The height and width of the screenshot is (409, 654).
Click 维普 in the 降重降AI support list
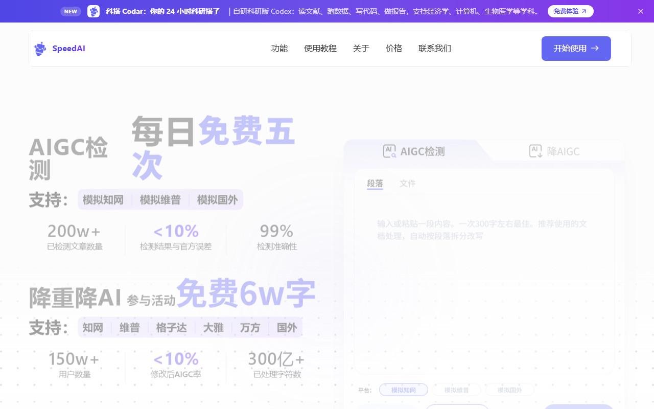point(130,328)
